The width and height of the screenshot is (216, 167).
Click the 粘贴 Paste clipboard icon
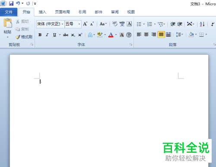click(7, 23)
